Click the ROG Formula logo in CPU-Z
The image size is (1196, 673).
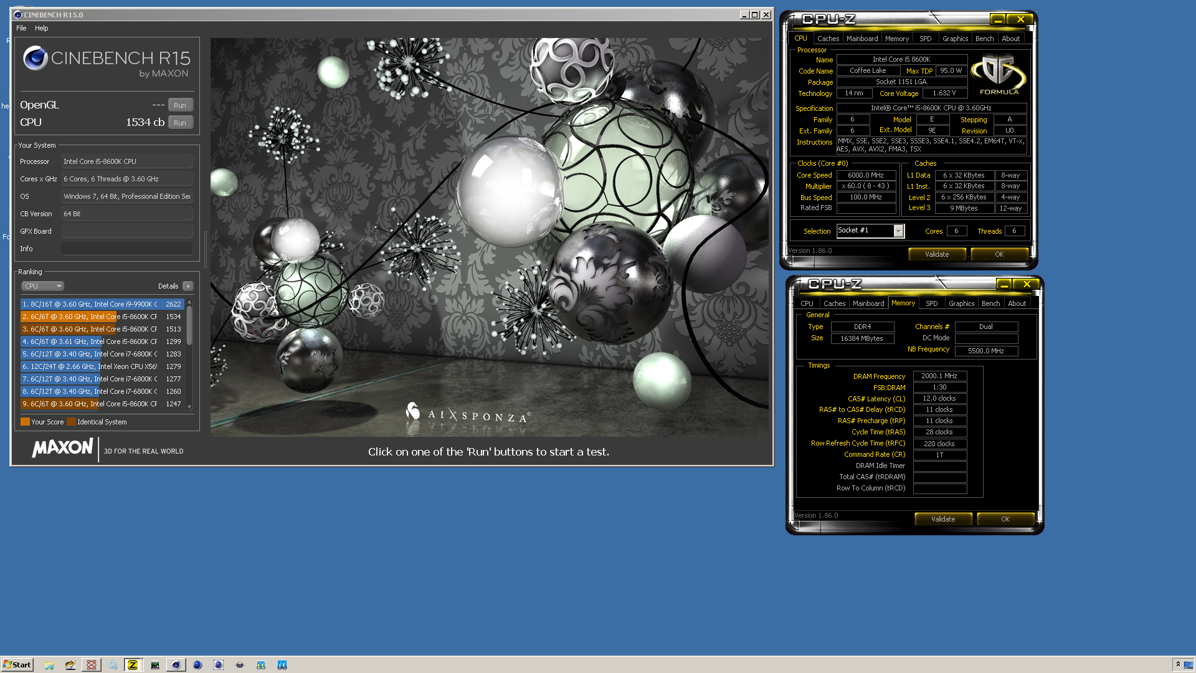[x=999, y=75]
